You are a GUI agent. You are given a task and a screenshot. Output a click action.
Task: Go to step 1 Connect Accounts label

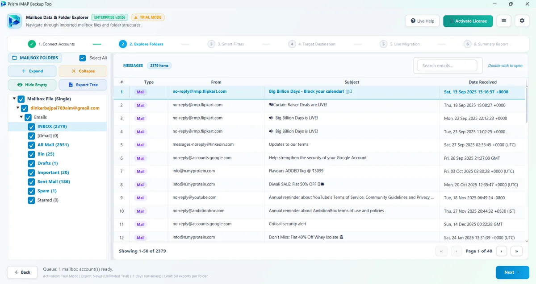click(x=56, y=44)
